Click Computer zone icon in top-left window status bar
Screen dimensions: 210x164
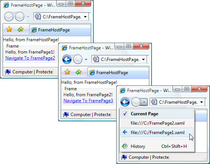tap(8, 72)
